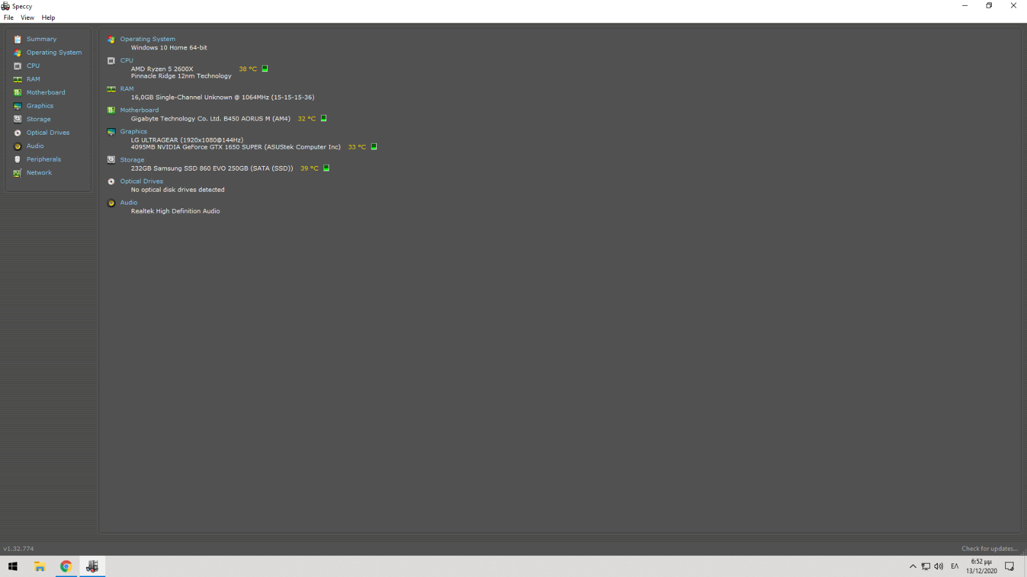Click the Optical Drives heading in summary
The image size is (1027, 577).
[x=142, y=181]
